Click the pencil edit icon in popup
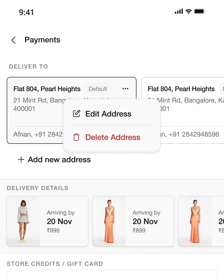 click(77, 114)
